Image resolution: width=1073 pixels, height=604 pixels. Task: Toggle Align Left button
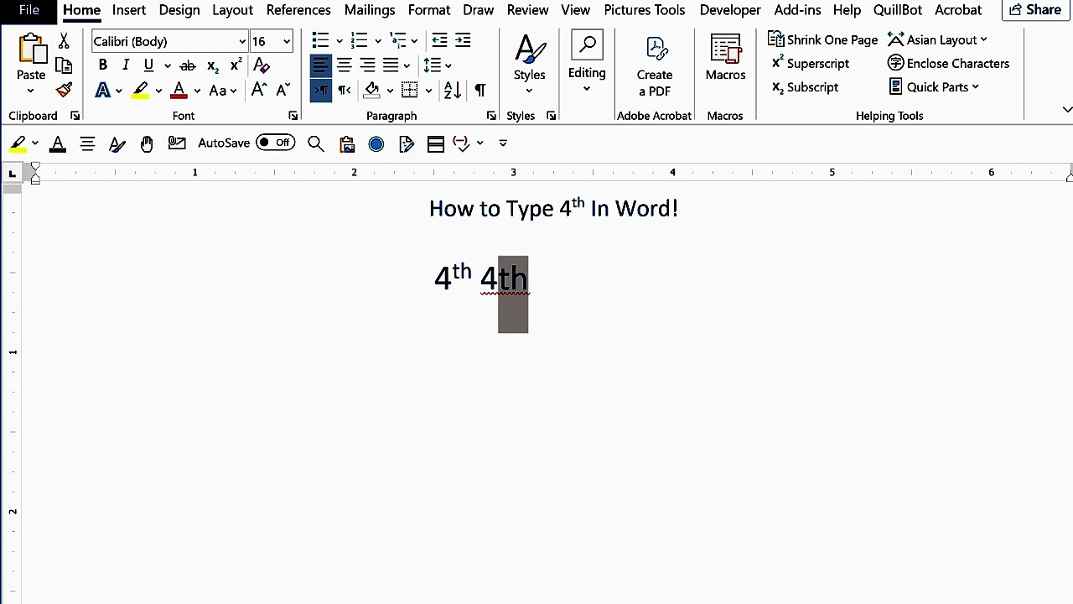[321, 65]
